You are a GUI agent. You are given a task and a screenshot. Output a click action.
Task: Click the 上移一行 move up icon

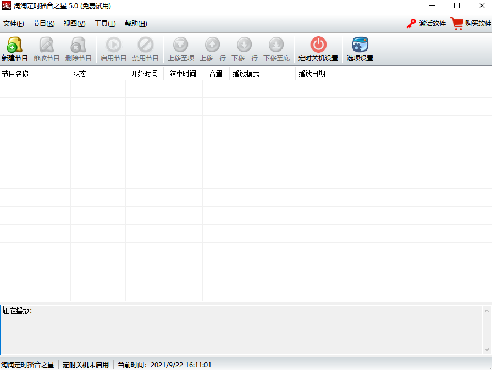213,49
